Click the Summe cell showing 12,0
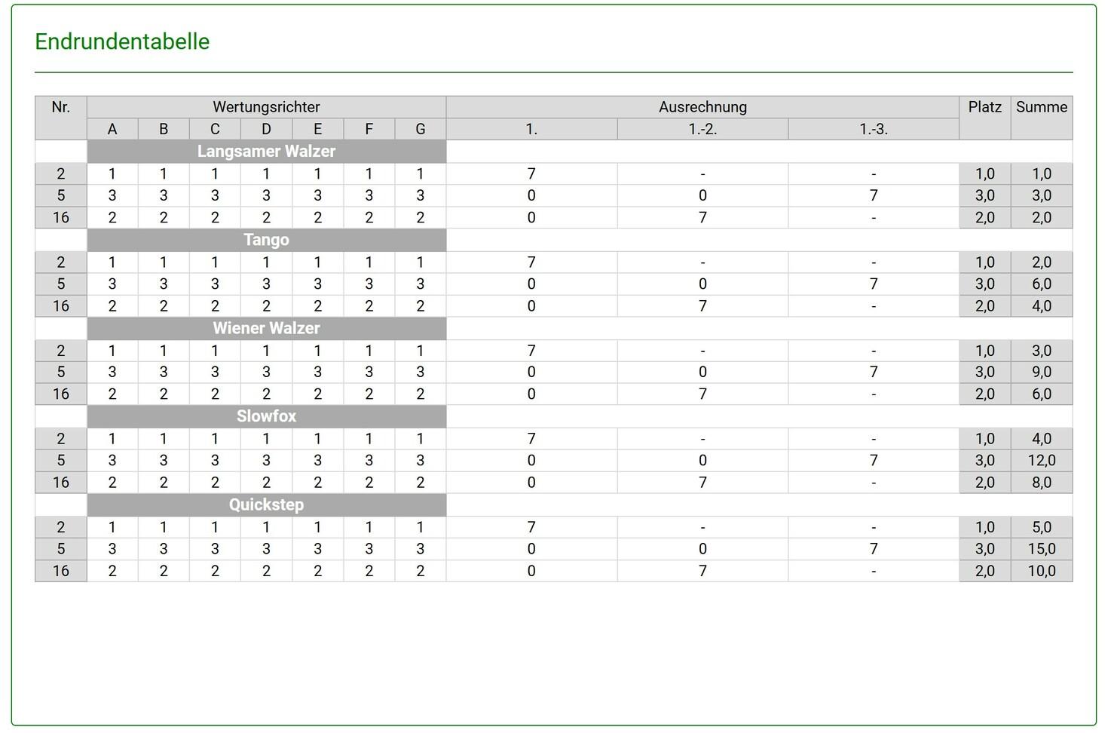Image resolution: width=1117 pixels, height=733 pixels. tap(1041, 461)
